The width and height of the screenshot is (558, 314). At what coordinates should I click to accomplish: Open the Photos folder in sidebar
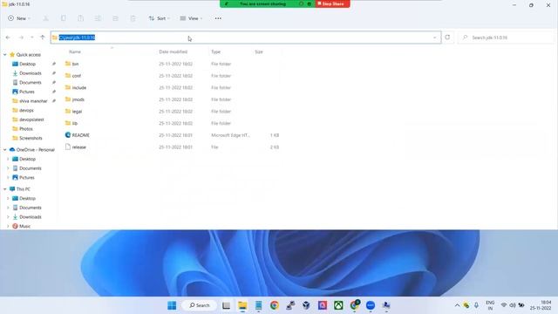click(25, 129)
